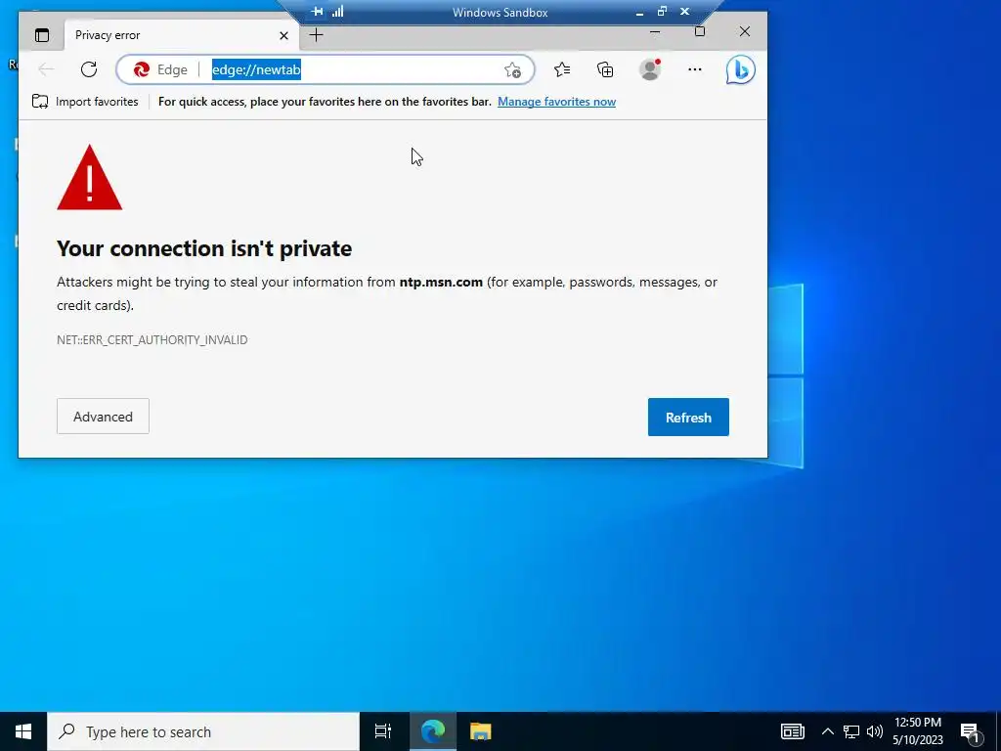Close the Privacy error tab
The width and height of the screenshot is (1001, 751).
tap(284, 36)
